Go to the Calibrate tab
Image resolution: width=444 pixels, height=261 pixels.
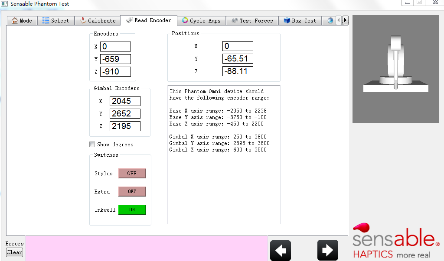(x=98, y=21)
